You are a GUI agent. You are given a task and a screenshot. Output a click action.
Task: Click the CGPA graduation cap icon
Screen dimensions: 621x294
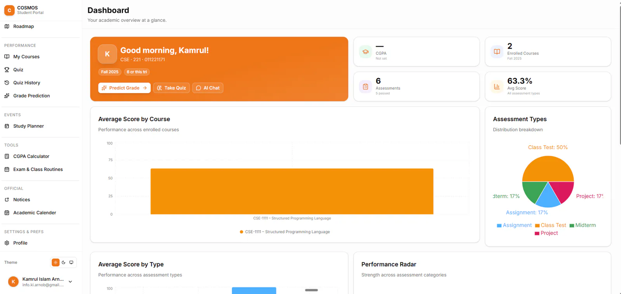[365, 52]
